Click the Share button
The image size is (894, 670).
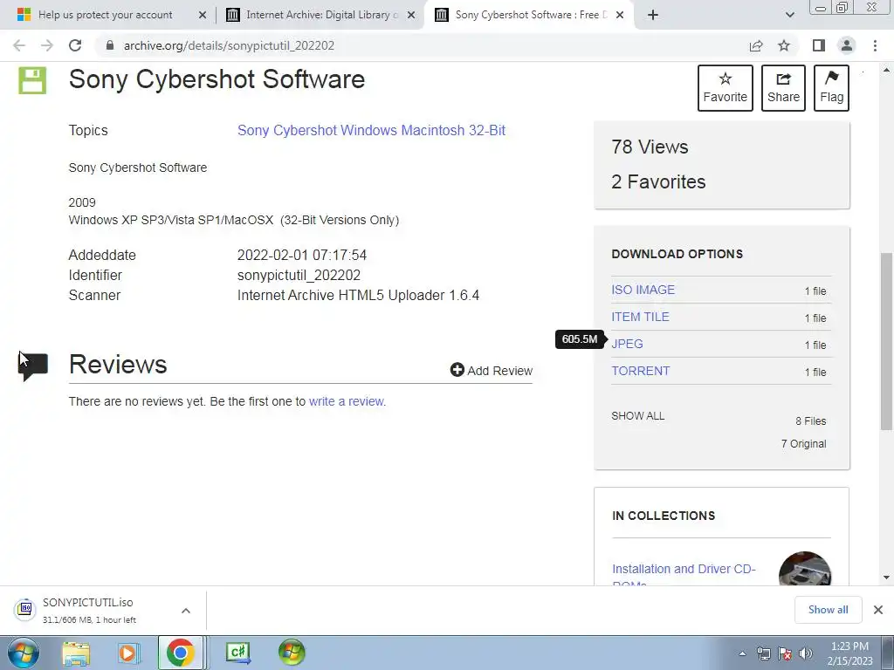783,88
